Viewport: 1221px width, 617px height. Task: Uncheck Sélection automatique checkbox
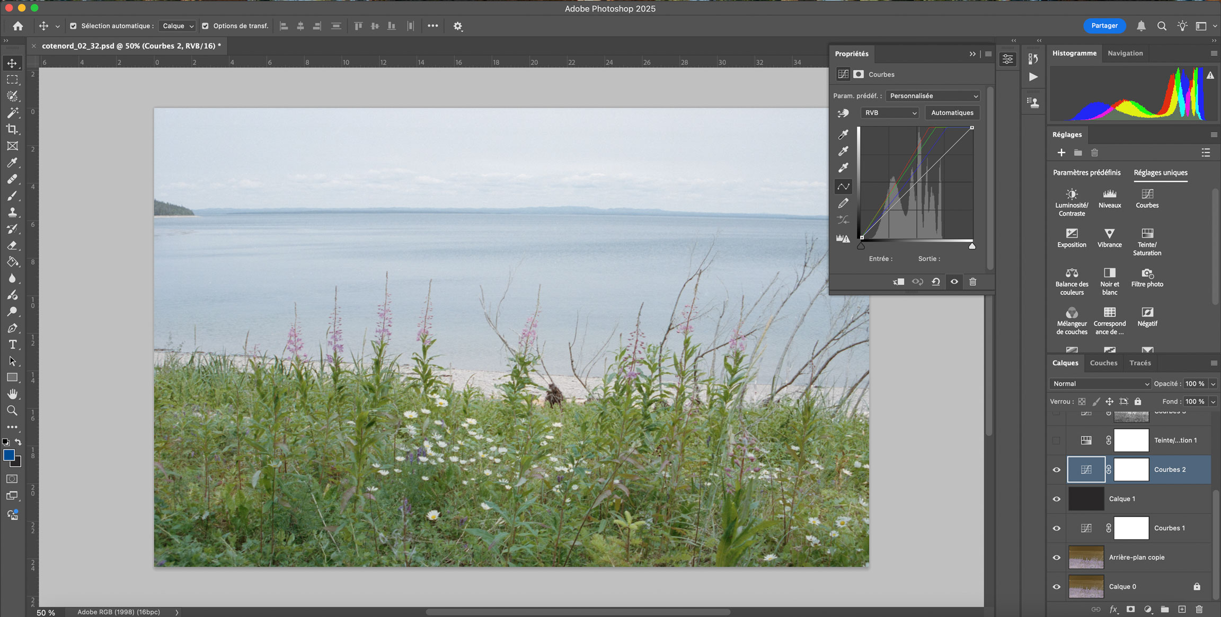(73, 26)
